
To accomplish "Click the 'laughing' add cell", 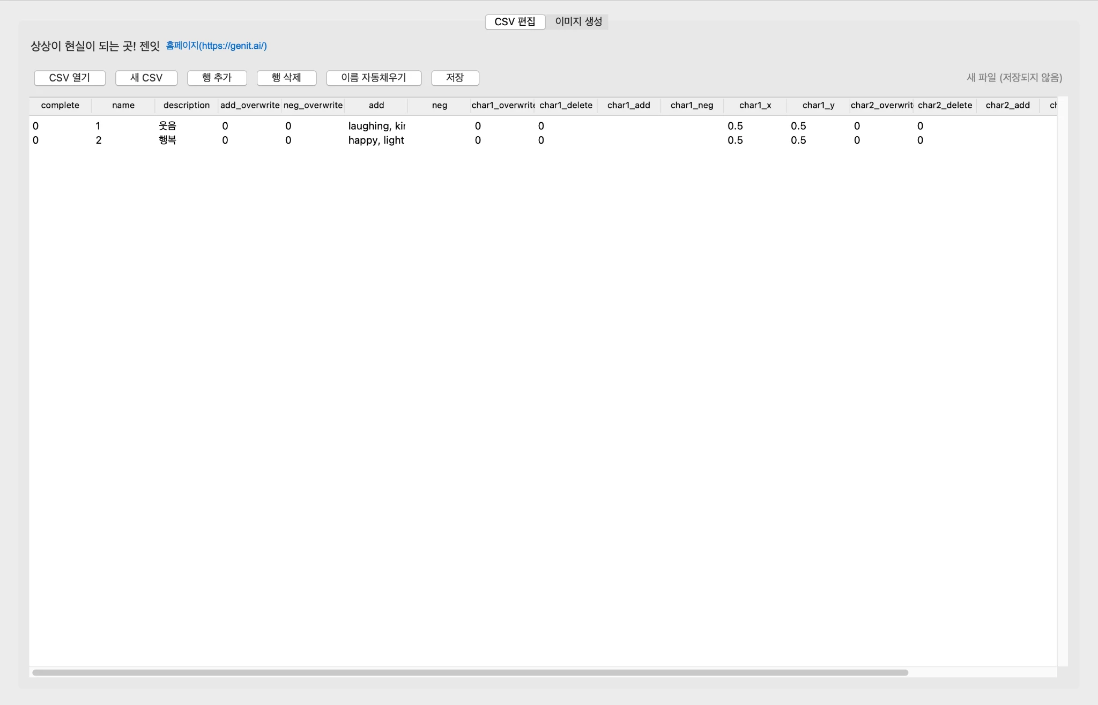I will click(x=376, y=126).
